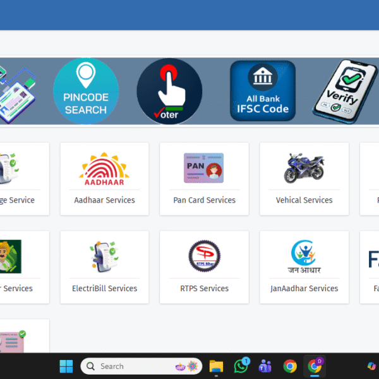Image resolution: width=379 pixels, height=379 pixels.
Task: Click the pink certificate card thumbnail
Action: click(x=12, y=341)
